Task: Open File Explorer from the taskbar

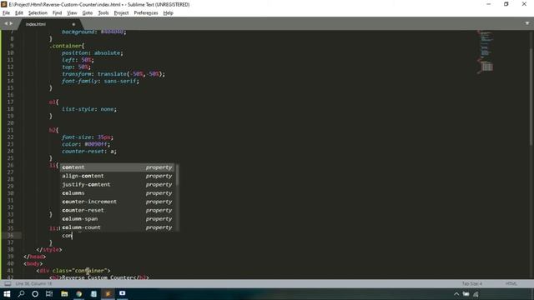Action: click(64, 294)
